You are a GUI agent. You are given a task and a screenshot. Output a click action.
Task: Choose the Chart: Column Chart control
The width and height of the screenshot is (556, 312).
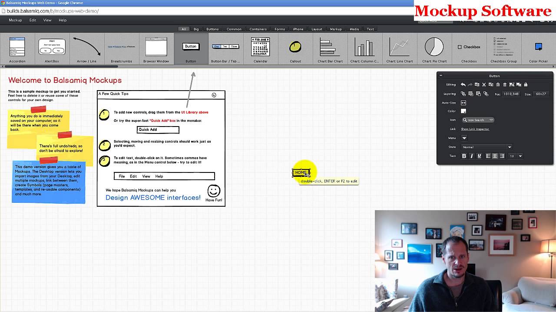[364, 50]
